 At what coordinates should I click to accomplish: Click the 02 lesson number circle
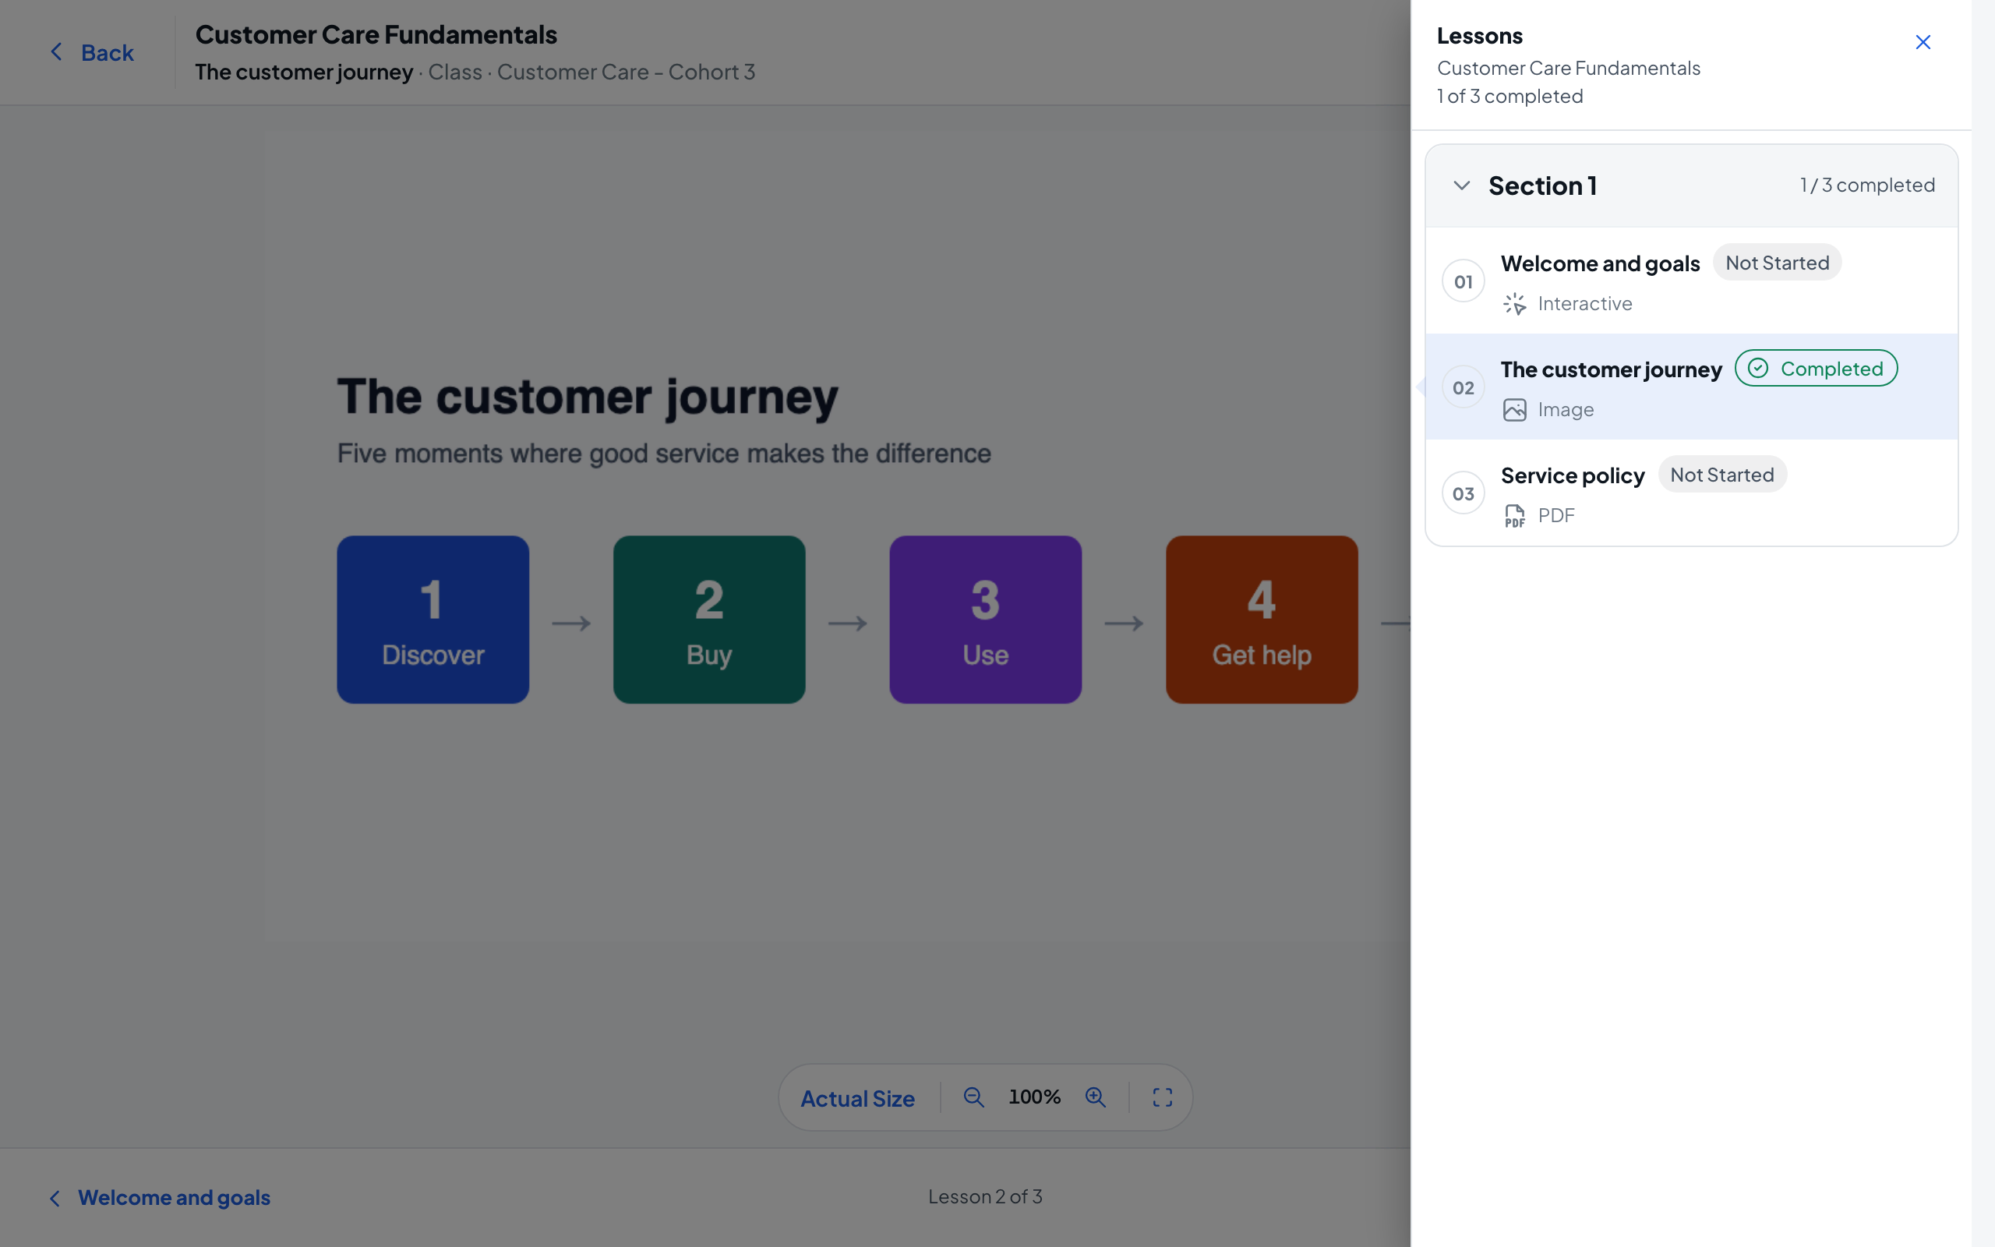point(1464,387)
